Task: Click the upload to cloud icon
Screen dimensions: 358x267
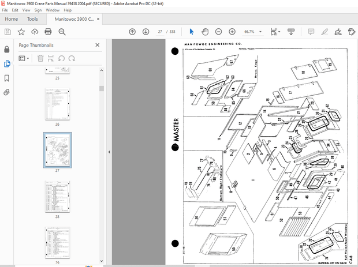Action: pos(35,32)
